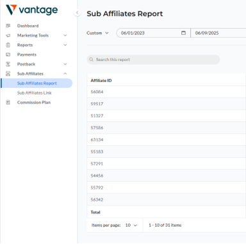Click the Reports clipboard icon
Image resolution: width=246 pixels, height=244 pixels.
click(x=8, y=45)
